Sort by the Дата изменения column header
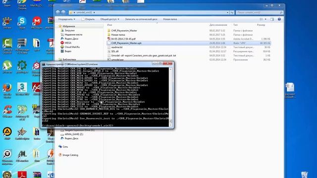317x178 pixels. click(x=218, y=25)
